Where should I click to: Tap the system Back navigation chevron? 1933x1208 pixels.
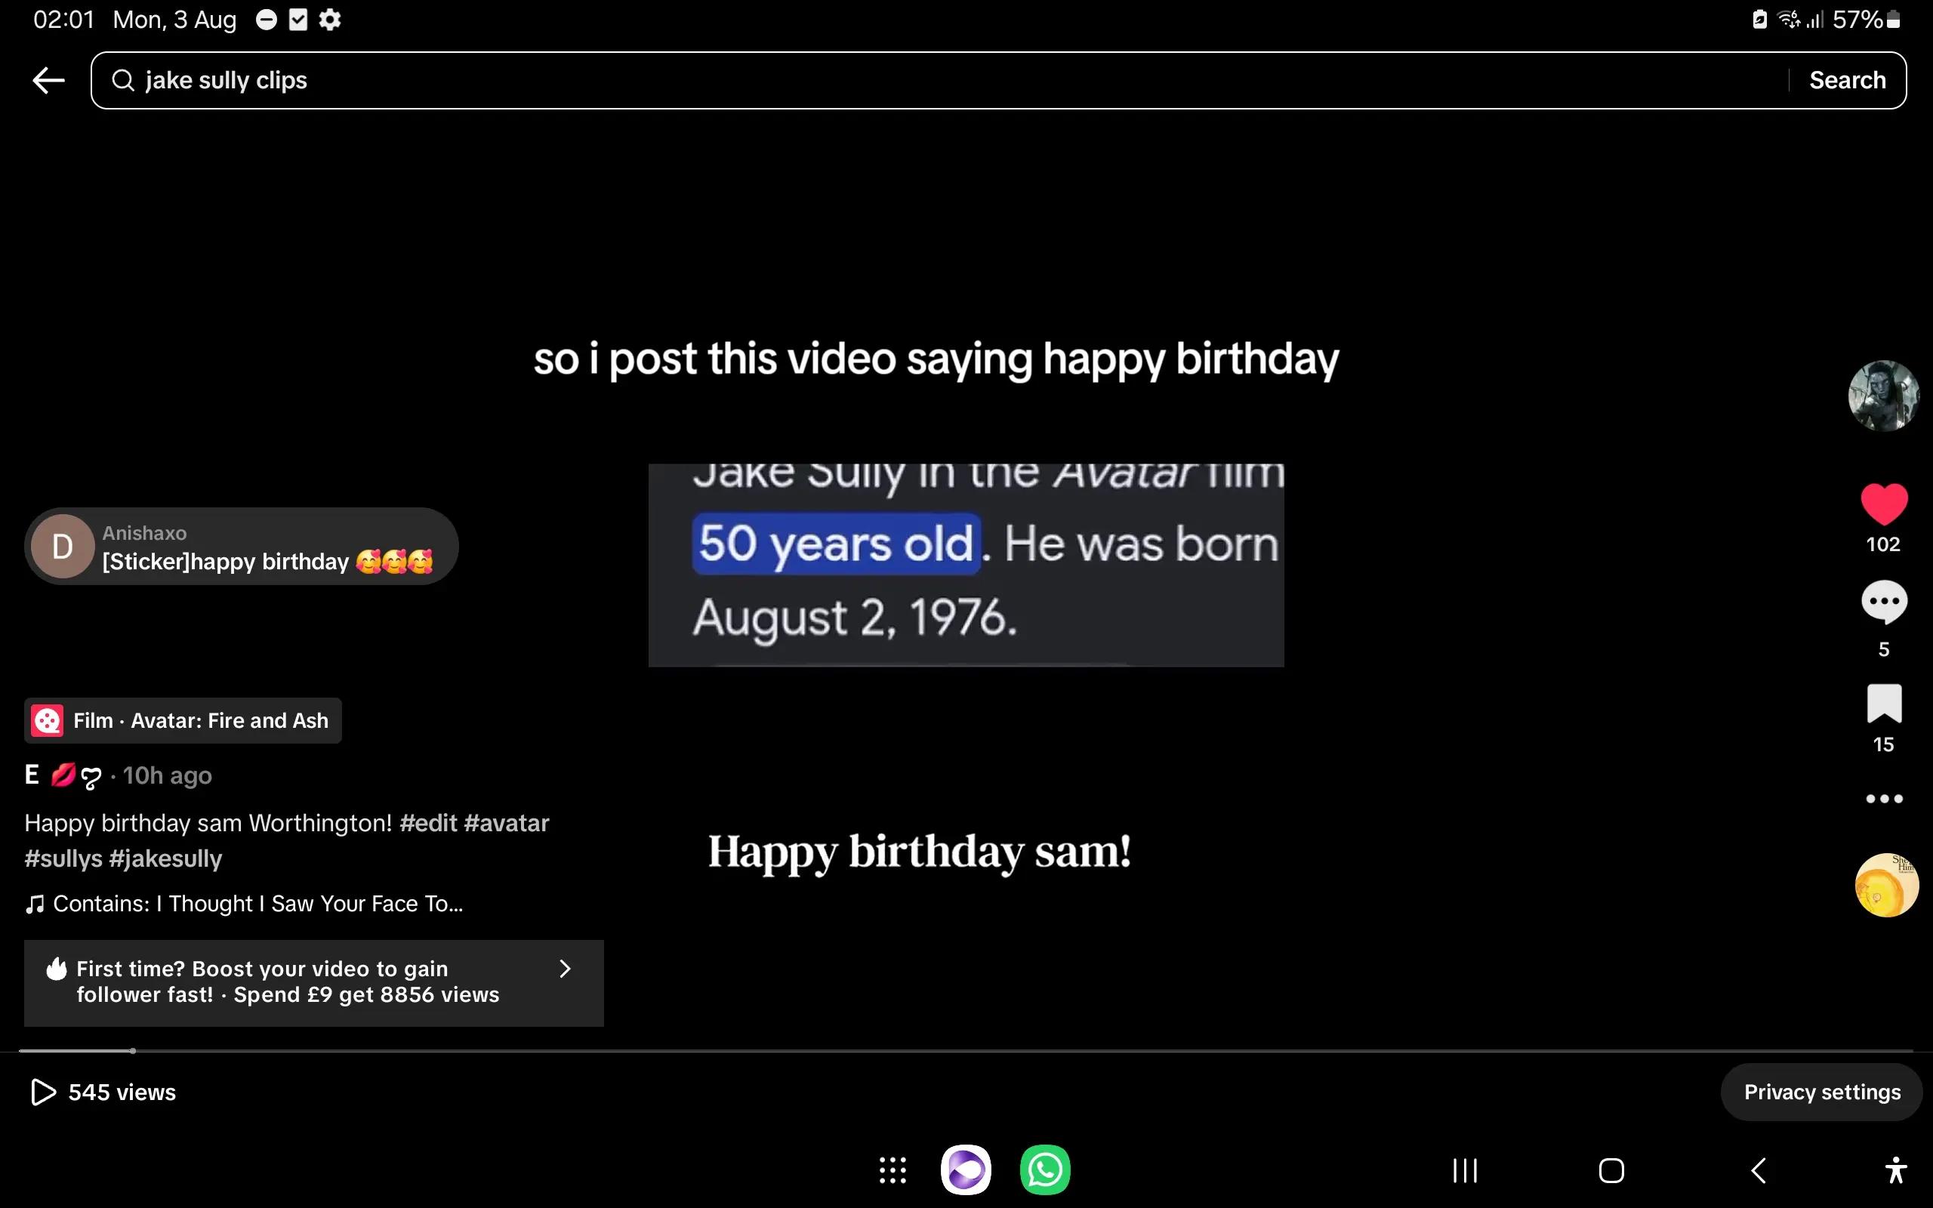(x=1758, y=1170)
